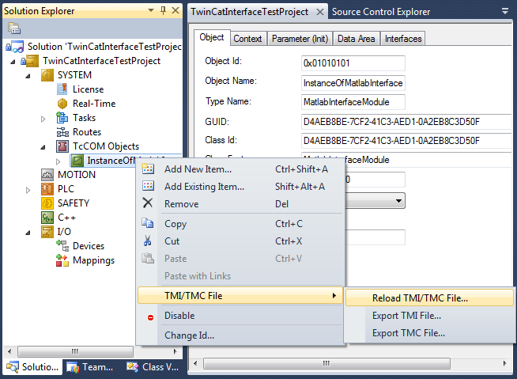This screenshot has height=379, width=517.
Task: Switch to the Context tab
Action: point(247,39)
